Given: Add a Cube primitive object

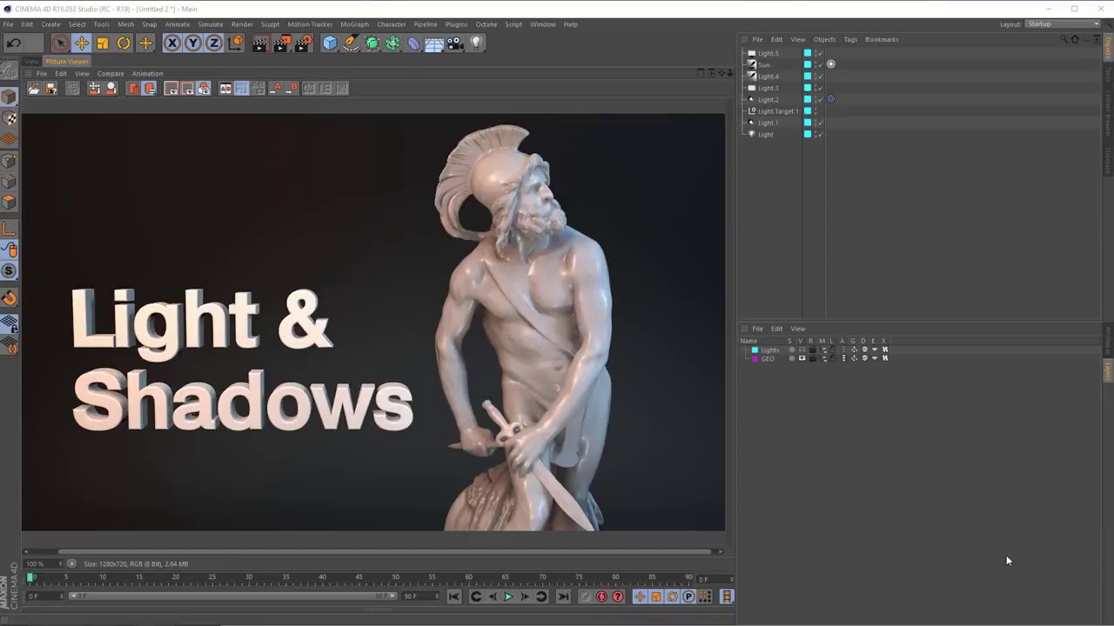Looking at the screenshot, I should [330, 43].
